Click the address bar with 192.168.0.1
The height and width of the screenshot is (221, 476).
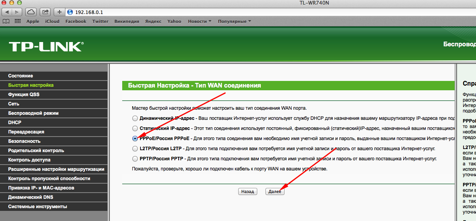pos(270,12)
